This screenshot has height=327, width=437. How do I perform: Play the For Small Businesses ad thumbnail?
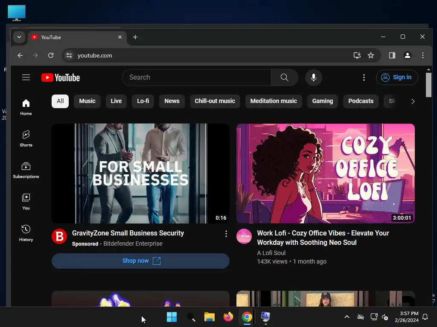(140, 173)
